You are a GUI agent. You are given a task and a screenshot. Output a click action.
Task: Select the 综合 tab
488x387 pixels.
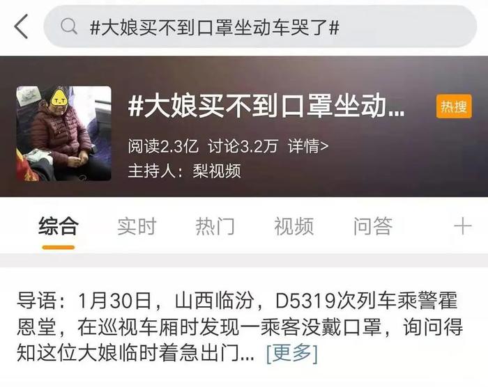58,226
